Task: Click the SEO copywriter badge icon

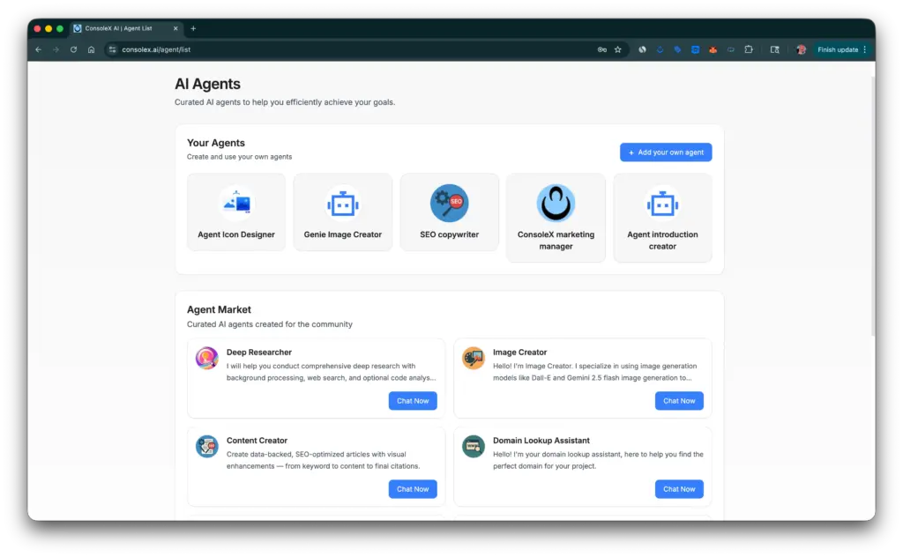Action: (449, 201)
